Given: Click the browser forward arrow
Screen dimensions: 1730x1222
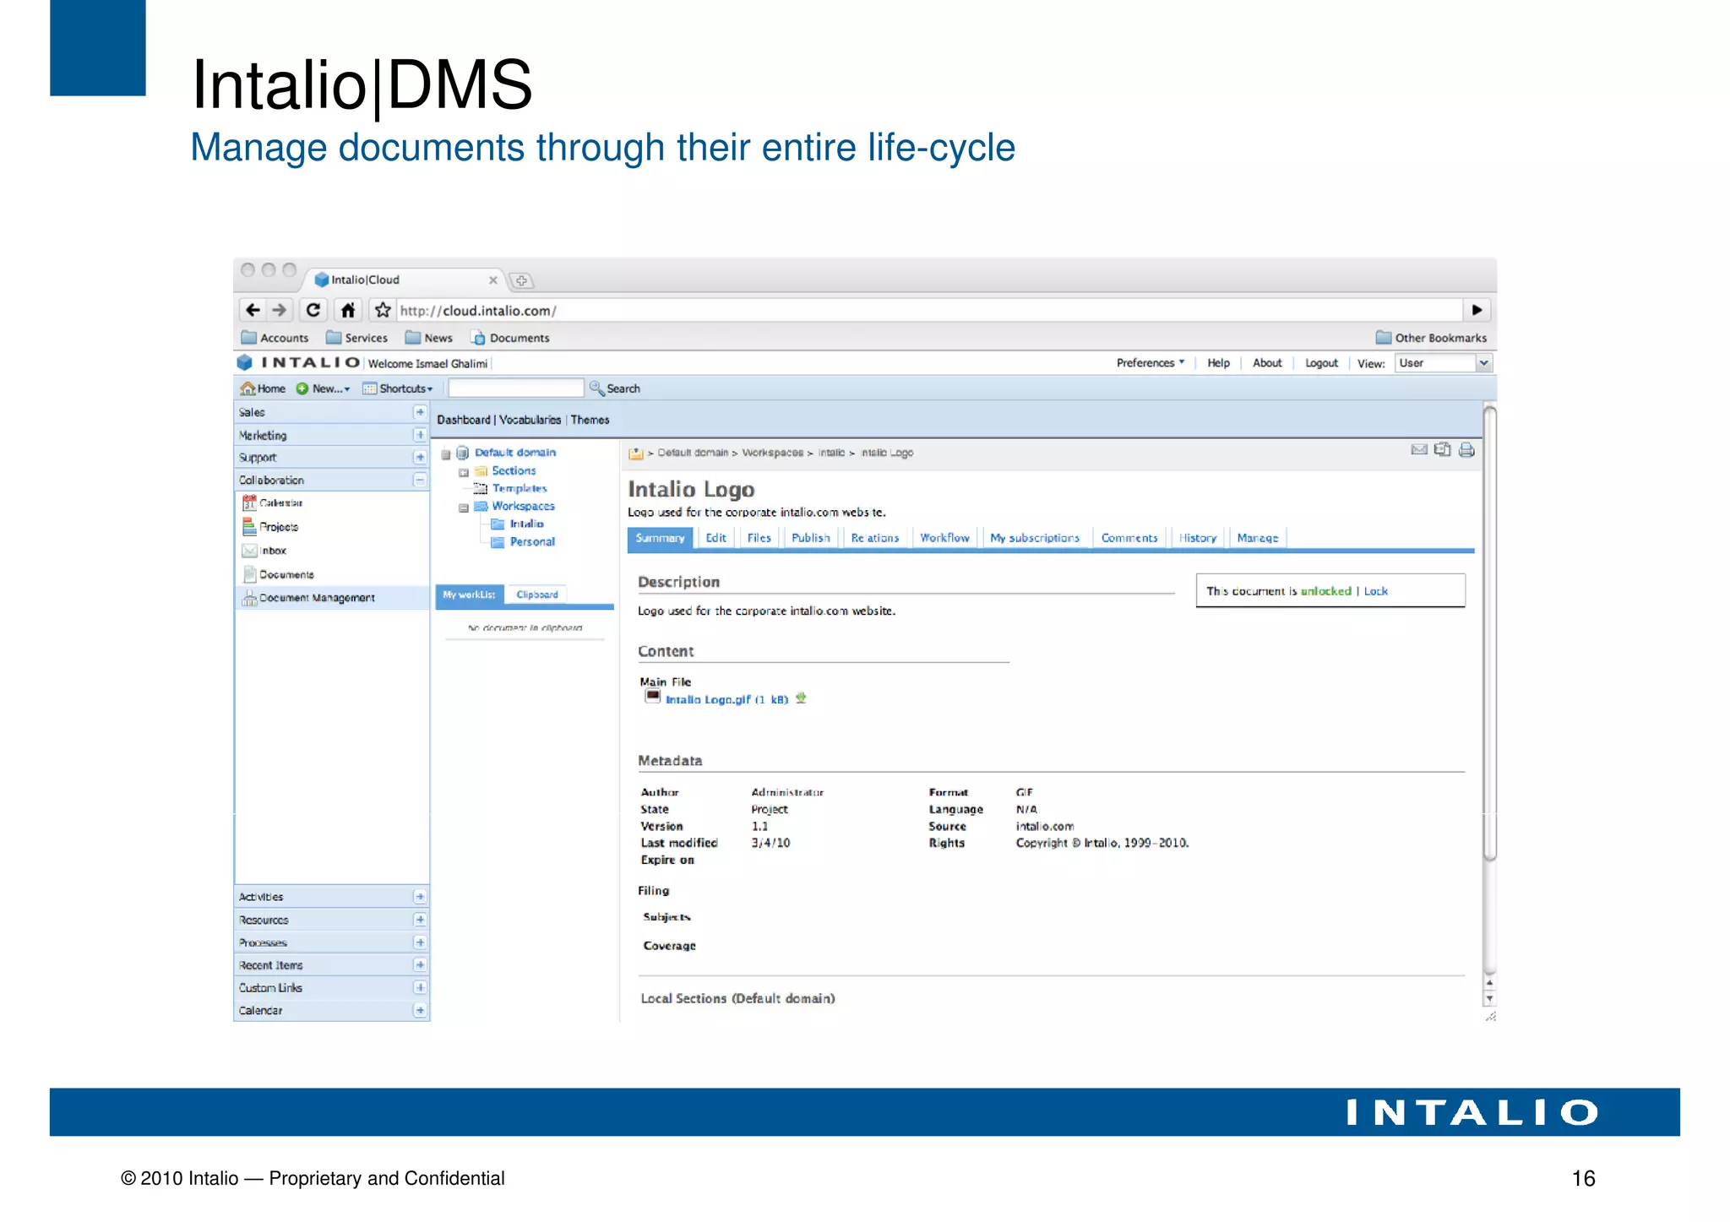Looking at the screenshot, I should point(280,310).
